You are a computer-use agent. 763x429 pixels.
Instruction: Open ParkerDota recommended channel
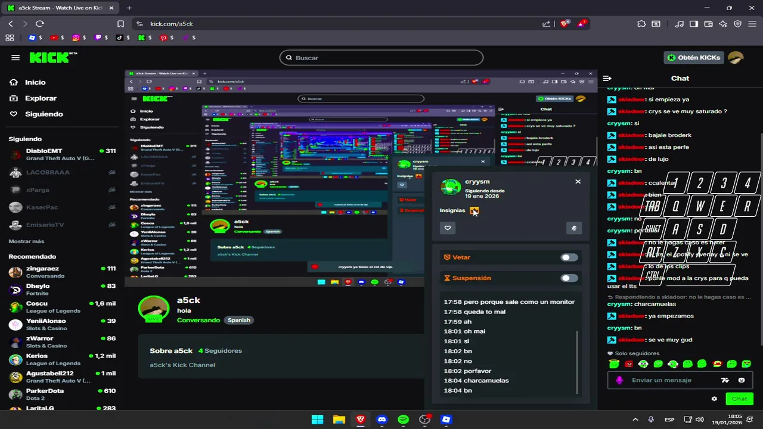(x=62, y=394)
